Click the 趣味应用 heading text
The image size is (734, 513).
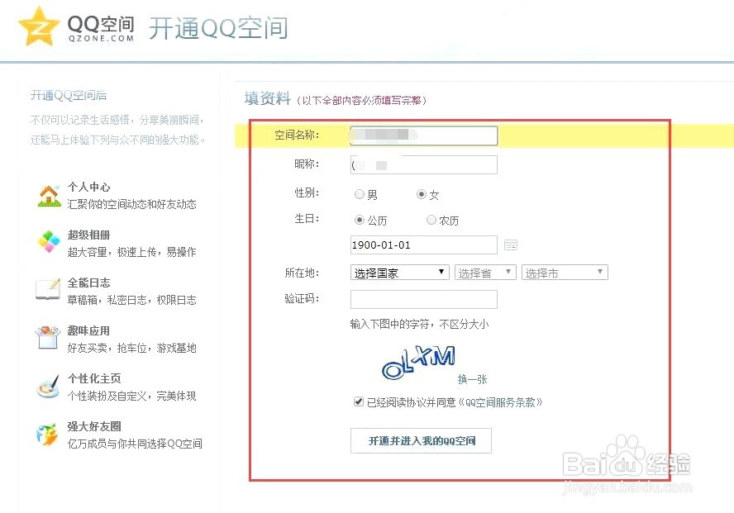(89, 330)
